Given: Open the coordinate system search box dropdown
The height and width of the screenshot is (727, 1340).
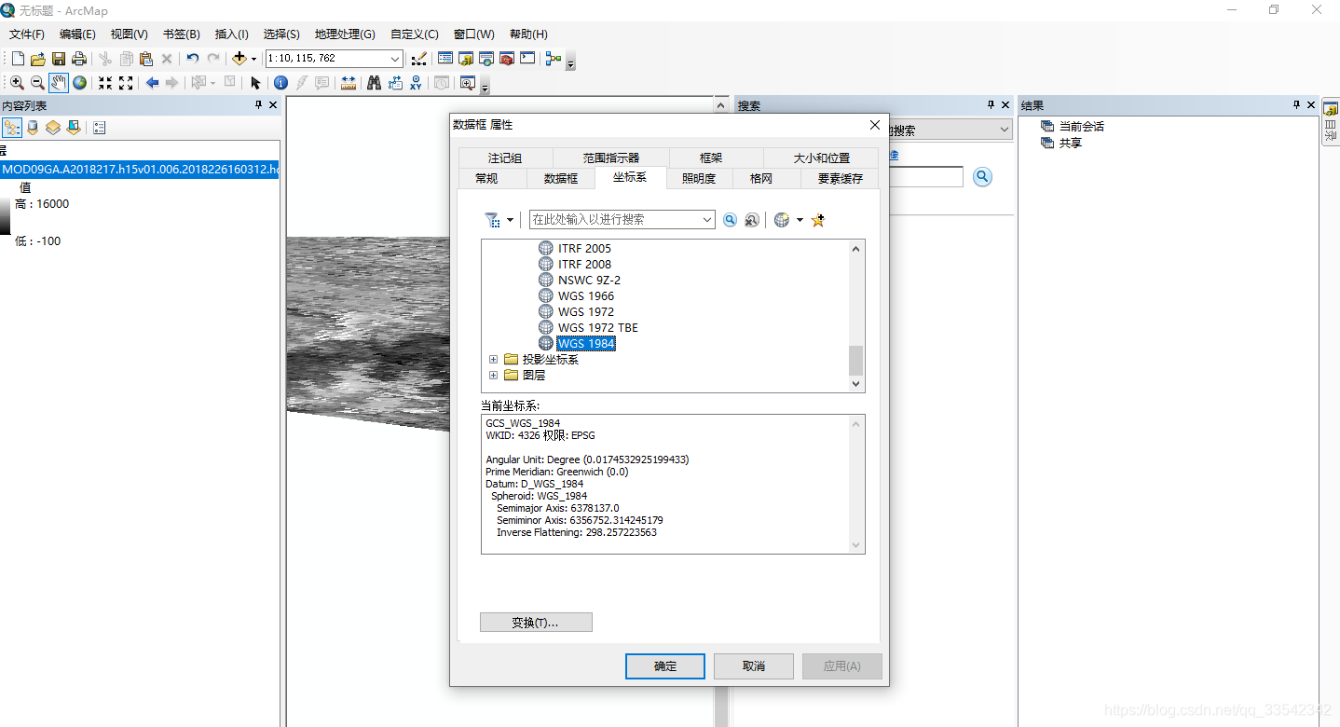Looking at the screenshot, I should 706,220.
